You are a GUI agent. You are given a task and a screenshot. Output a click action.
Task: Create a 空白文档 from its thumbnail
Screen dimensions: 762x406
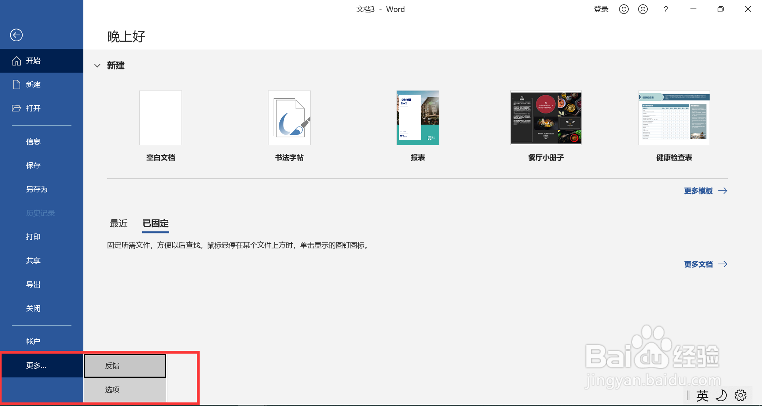pyautogui.click(x=161, y=118)
